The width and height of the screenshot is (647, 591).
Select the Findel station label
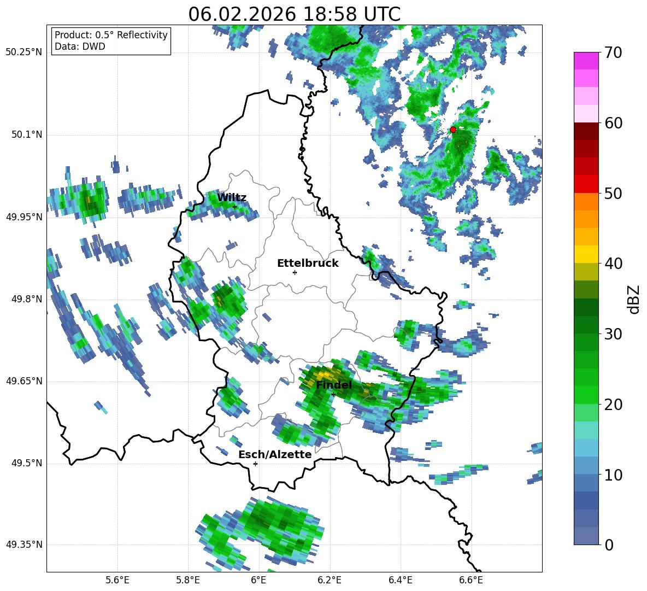[334, 385]
